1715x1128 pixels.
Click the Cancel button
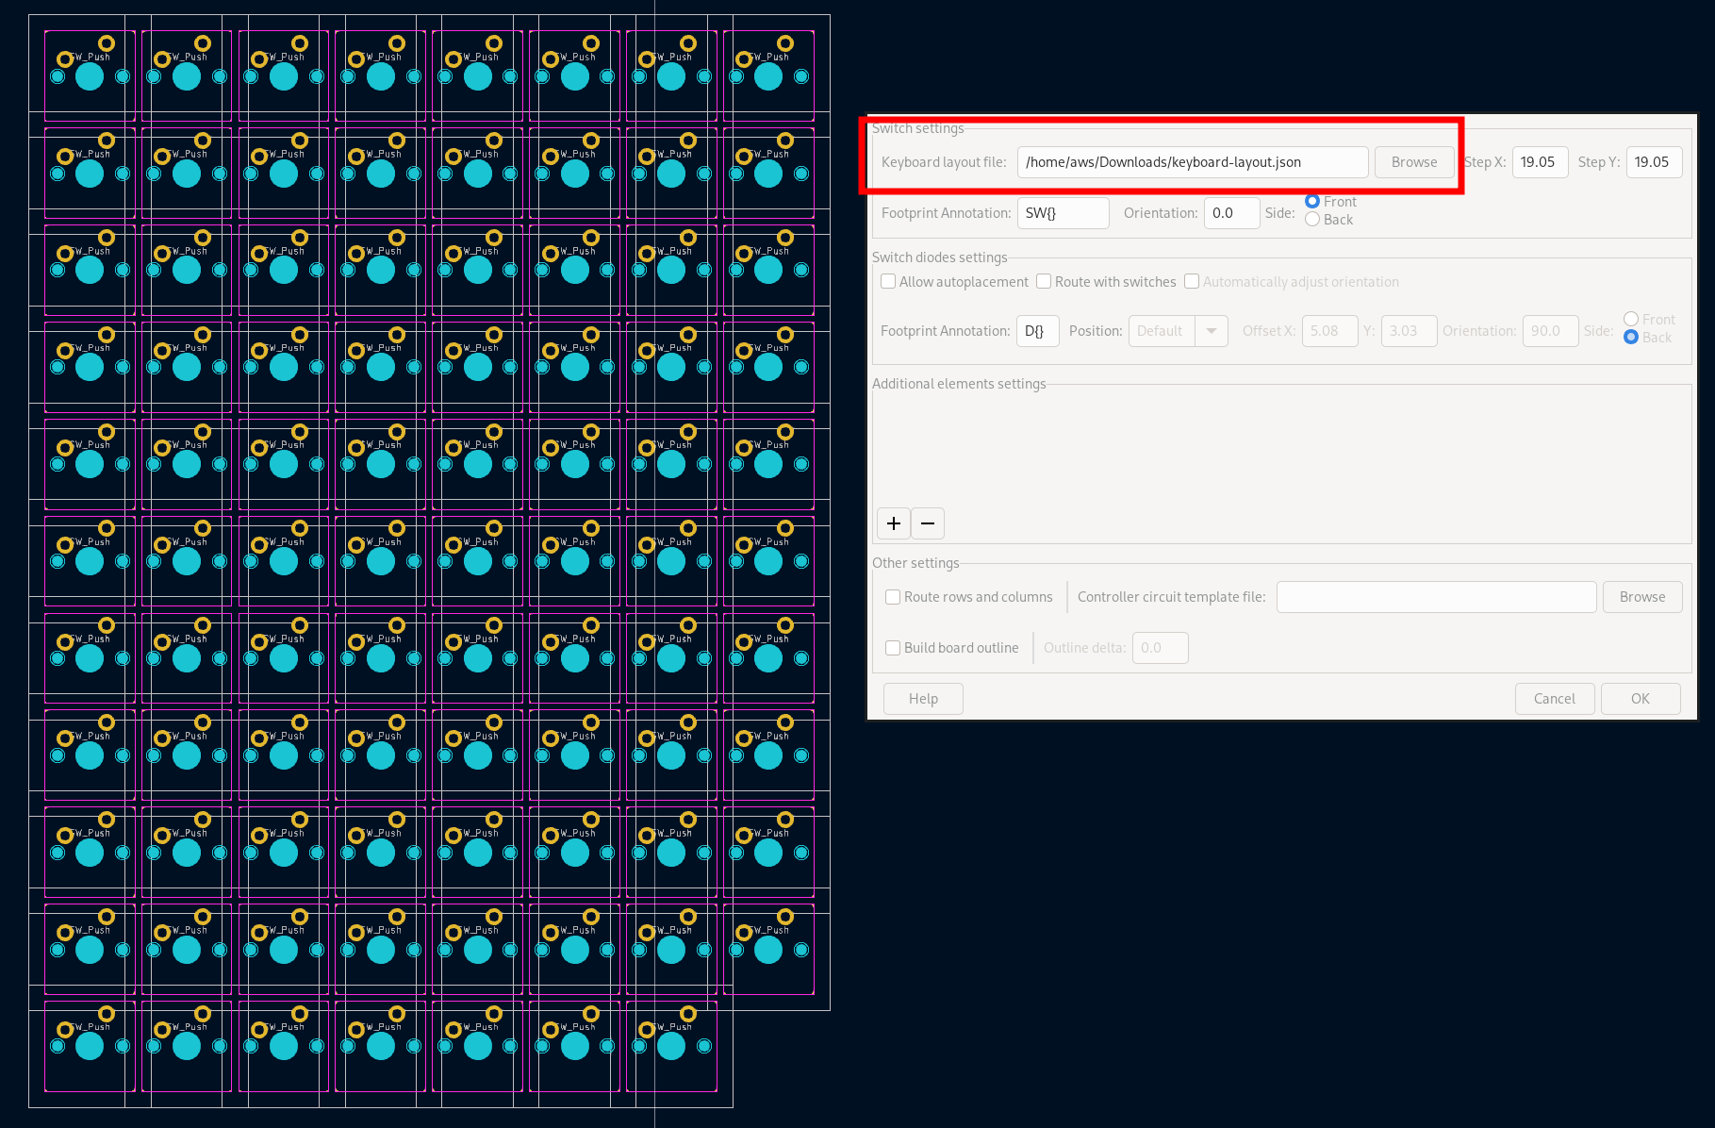click(x=1555, y=699)
